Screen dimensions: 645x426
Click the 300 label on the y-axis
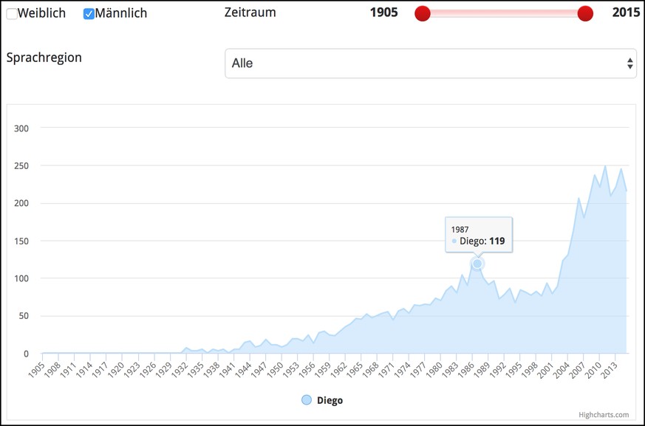21,128
